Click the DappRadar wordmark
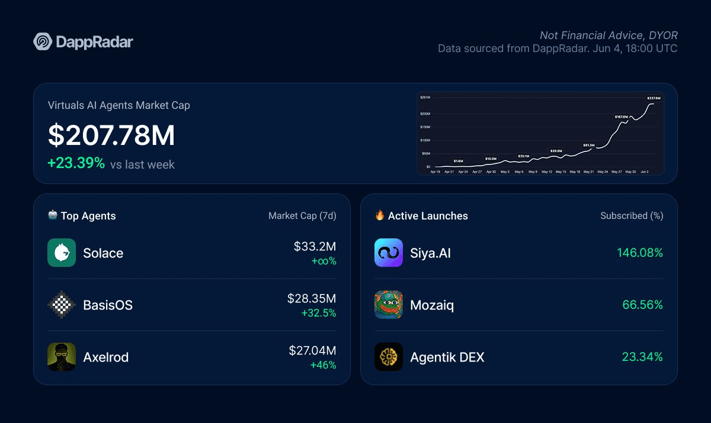Screen dimensions: 711x423 pyautogui.click(x=95, y=42)
